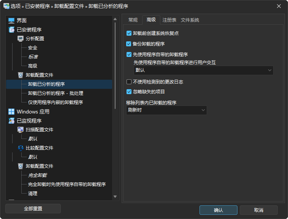The image size is (288, 219).
Task: Select 卸载已分析的程序 - 批处理 item
Action: tap(55, 93)
